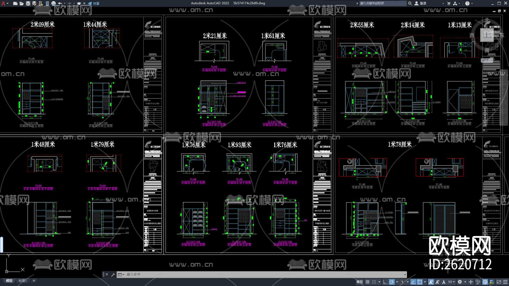Viewport: 509px width, 286px height.
Task: Click the ViewCube top face
Action: point(487,35)
